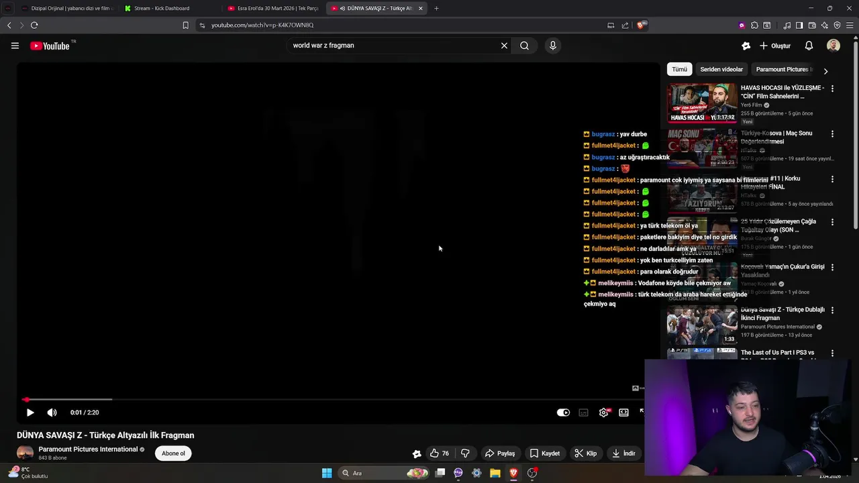The image size is (859, 483).
Task: Click the Paramount channel avatar below video
Action: point(25,453)
